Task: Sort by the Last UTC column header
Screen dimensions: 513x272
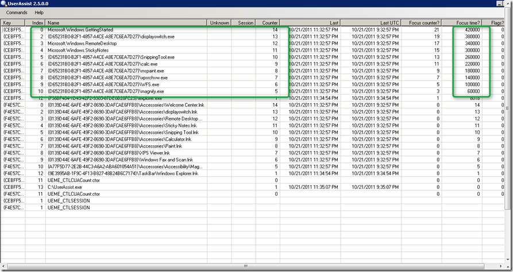Action: [x=371, y=23]
